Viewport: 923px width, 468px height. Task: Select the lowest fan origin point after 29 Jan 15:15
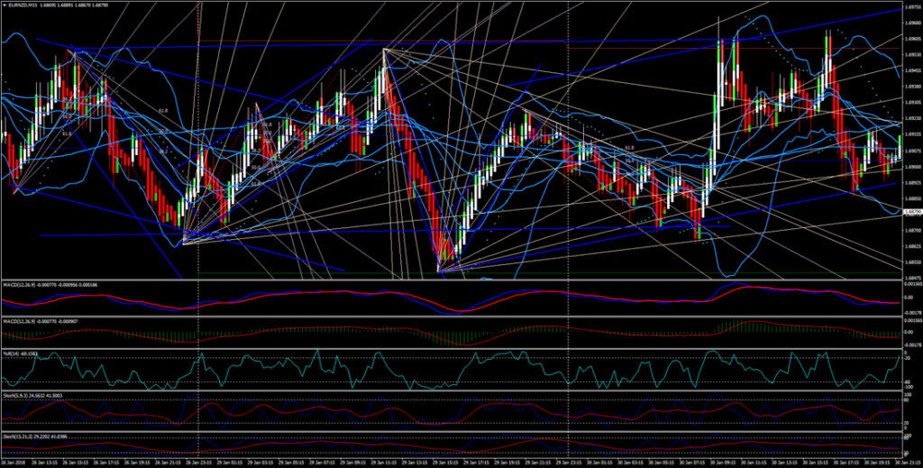coord(439,271)
